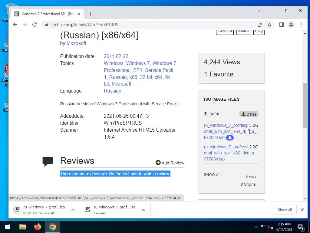Open the Windows 7 Professional topic link
310x233 pixels.
pos(140,66)
